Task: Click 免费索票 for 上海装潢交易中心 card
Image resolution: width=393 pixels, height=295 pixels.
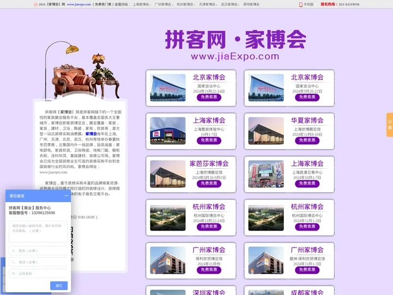Action: click(307, 184)
